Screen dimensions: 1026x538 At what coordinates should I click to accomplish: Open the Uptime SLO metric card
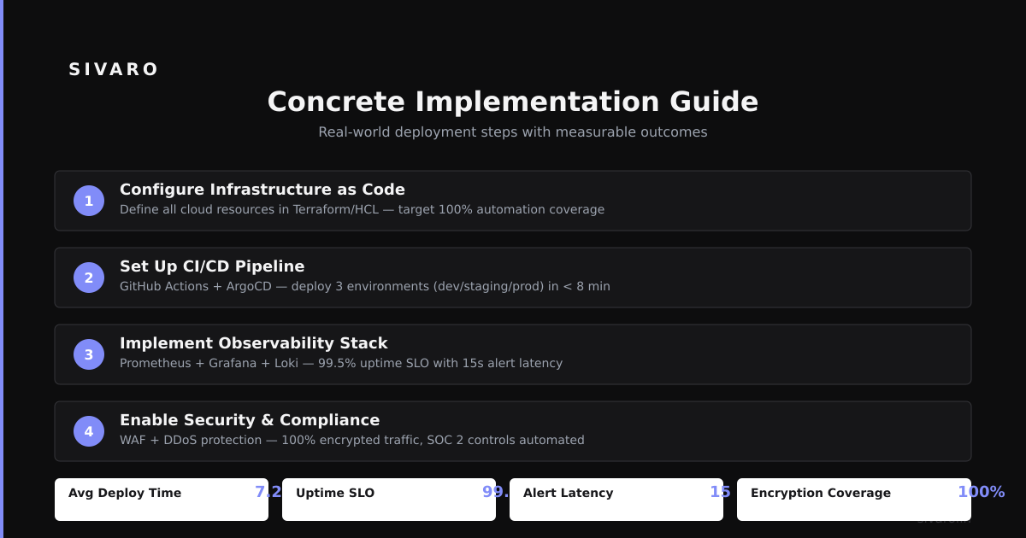point(389,500)
